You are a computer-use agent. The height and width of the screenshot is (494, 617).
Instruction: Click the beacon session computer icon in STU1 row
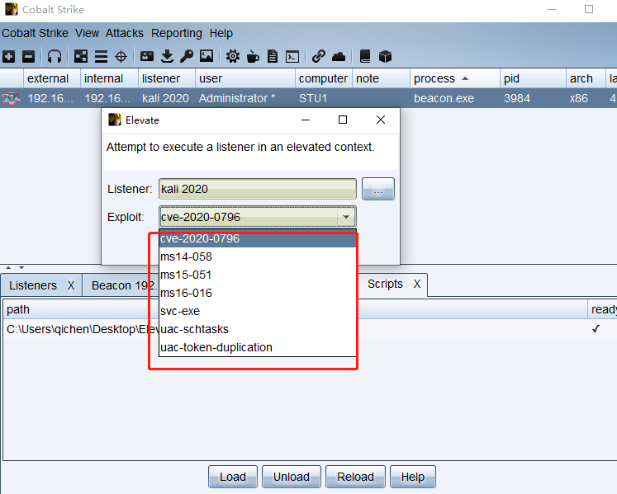[12, 98]
